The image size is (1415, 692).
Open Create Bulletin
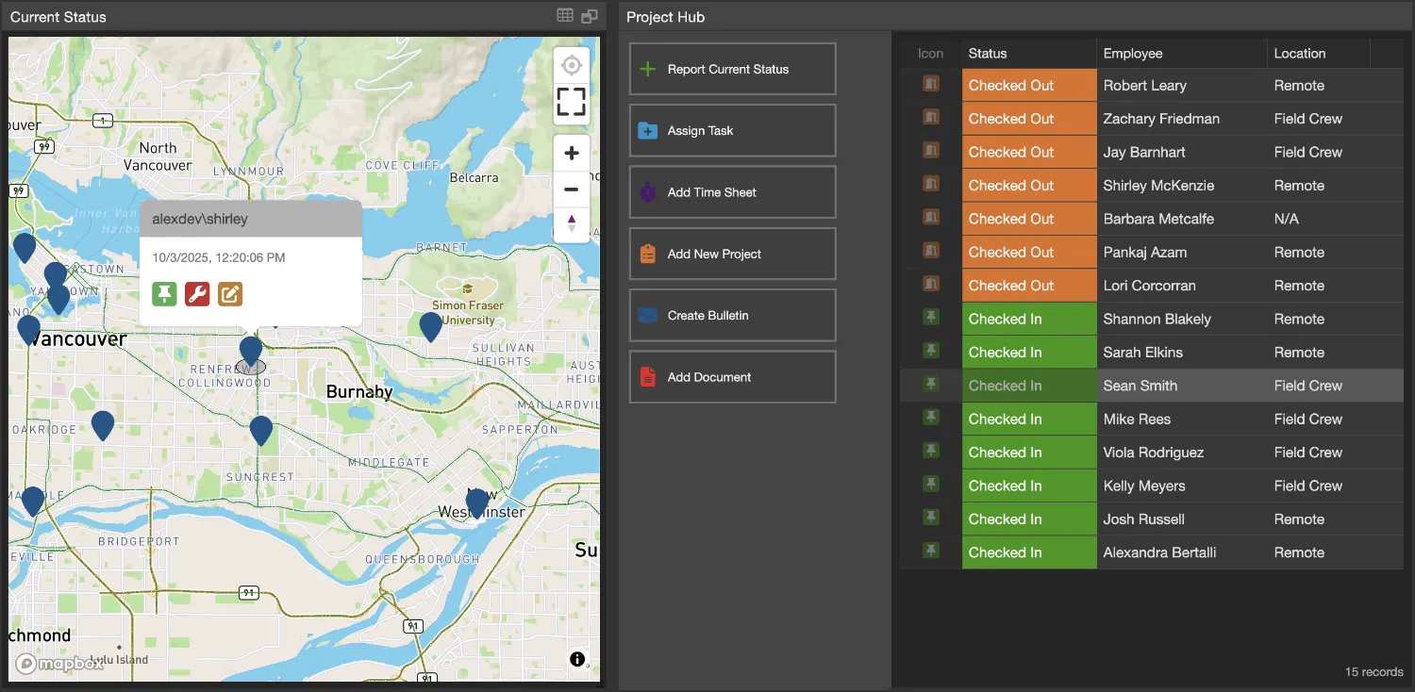coord(732,316)
